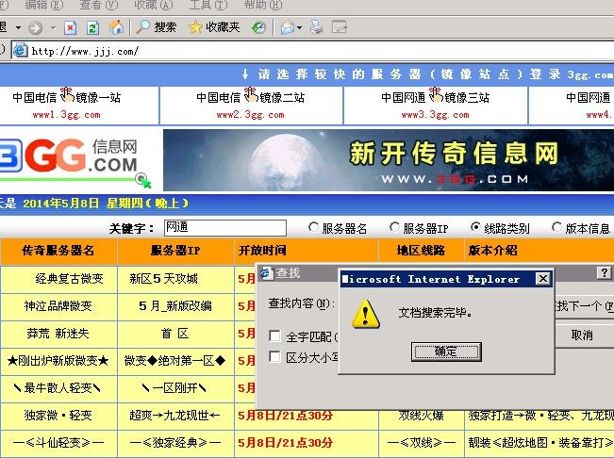The height and width of the screenshot is (458, 614).
Task: Open the 收藏(A) menu
Action: coord(153,5)
